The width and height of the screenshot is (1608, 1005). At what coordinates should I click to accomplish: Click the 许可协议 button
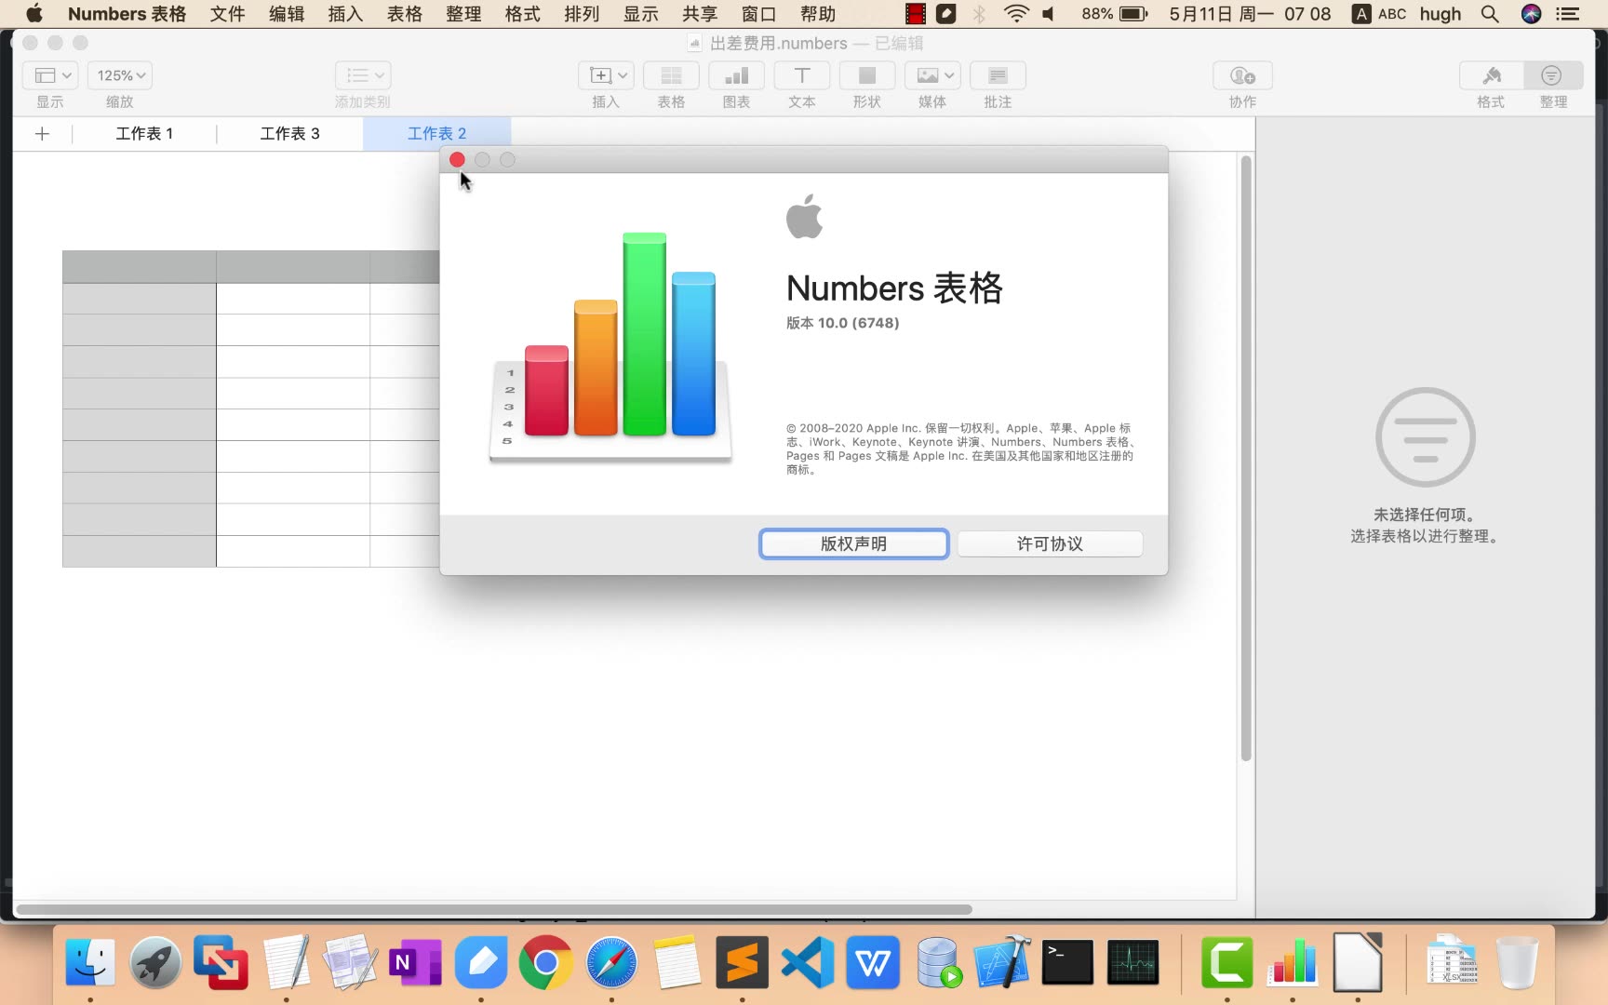[1050, 543]
